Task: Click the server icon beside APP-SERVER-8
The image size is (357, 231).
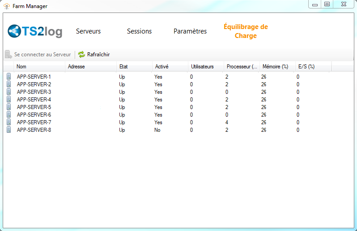Action: [8, 130]
